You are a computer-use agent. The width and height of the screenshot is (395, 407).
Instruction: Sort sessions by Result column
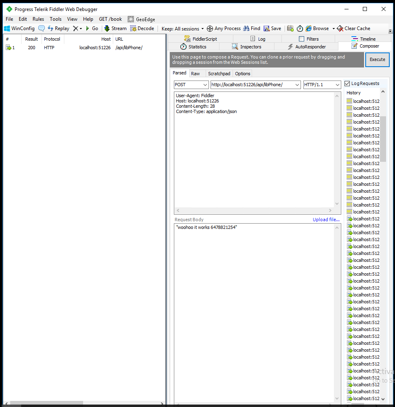tap(31, 39)
